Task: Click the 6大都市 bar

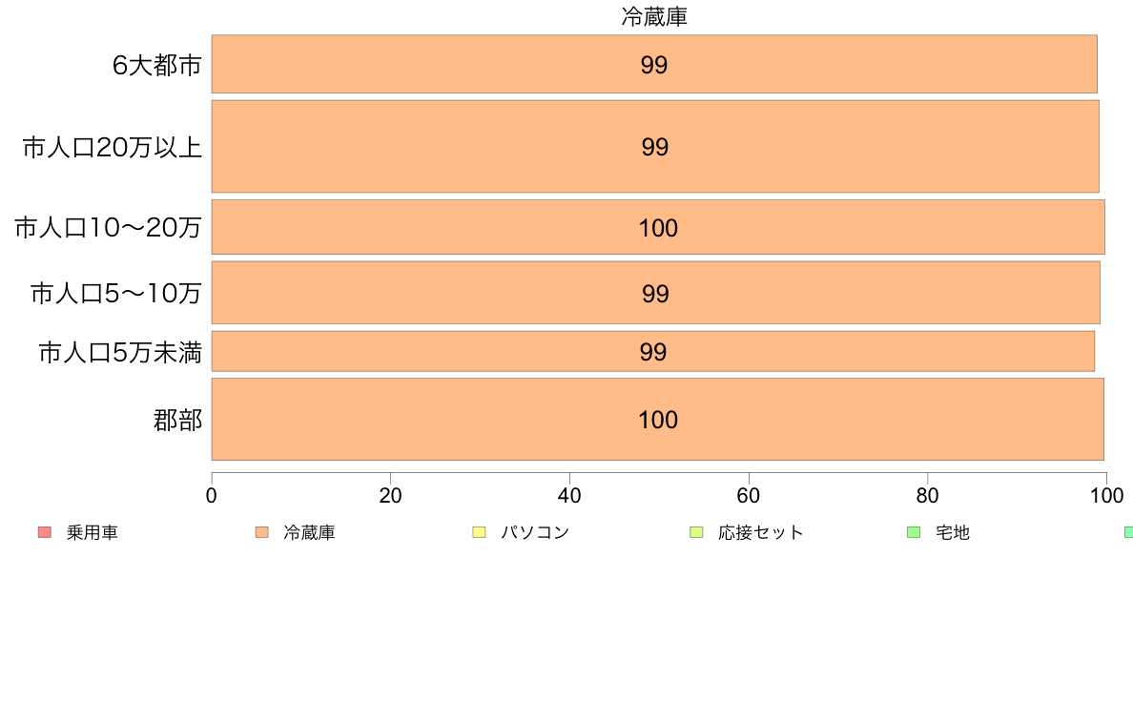Action: [654, 64]
